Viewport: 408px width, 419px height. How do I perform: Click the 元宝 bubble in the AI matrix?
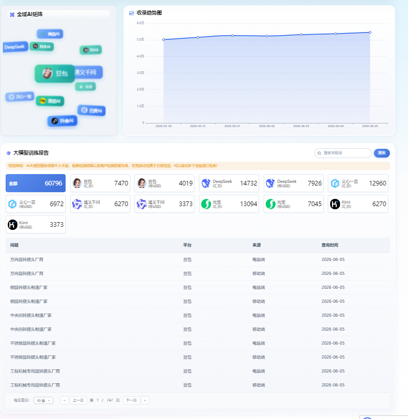click(85, 87)
